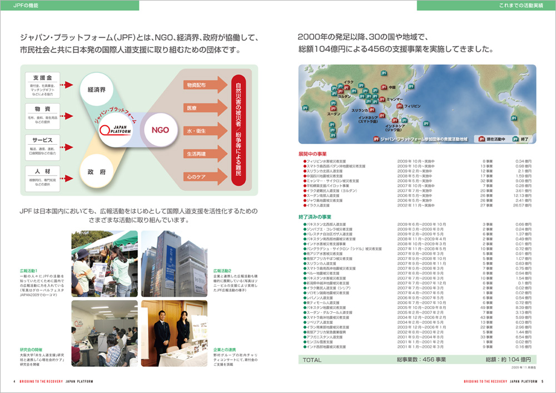Click 総額：約 104 億円 in TOTAL bar
The height and width of the screenshot is (393, 556).
pos(508,360)
